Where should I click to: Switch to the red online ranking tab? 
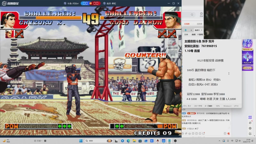187,24
